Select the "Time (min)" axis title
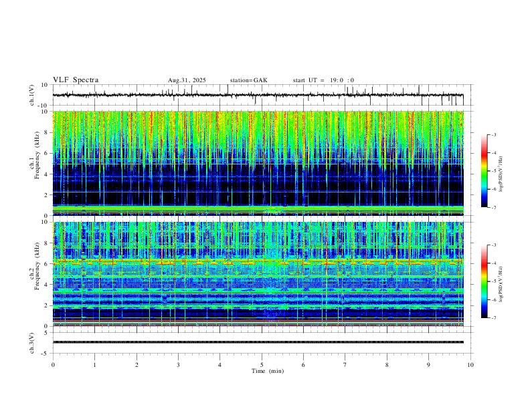This screenshot has height=409, width=530. [x=268, y=371]
